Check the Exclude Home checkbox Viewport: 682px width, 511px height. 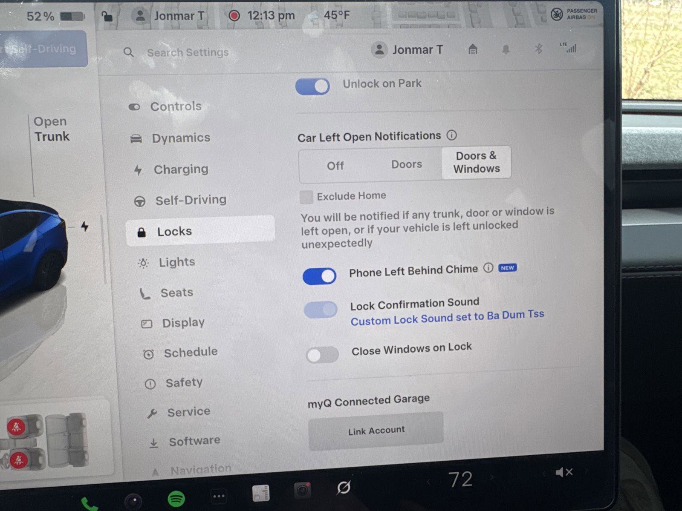(x=306, y=197)
